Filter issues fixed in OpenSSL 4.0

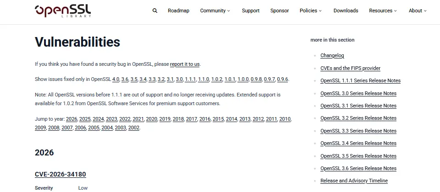pos(115,79)
